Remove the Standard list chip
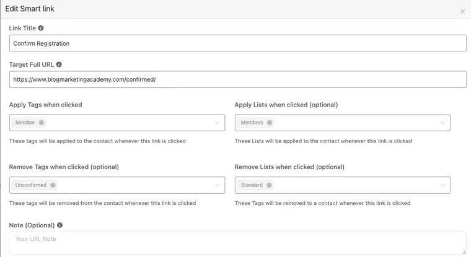 (x=269, y=185)
